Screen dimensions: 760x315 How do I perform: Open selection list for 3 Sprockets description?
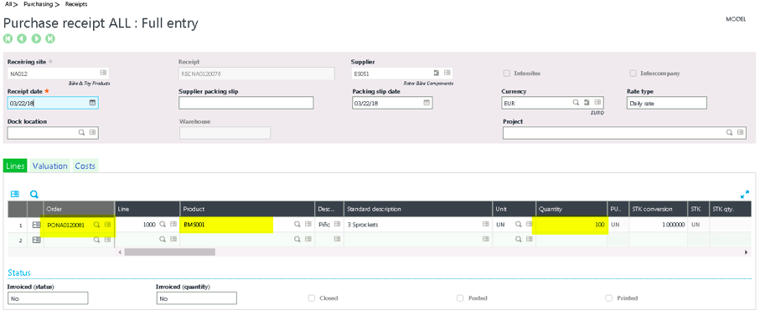pos(486,225)
